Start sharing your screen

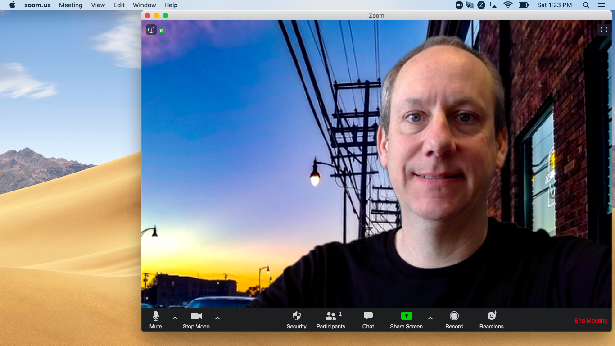click(x=406, y=320)
